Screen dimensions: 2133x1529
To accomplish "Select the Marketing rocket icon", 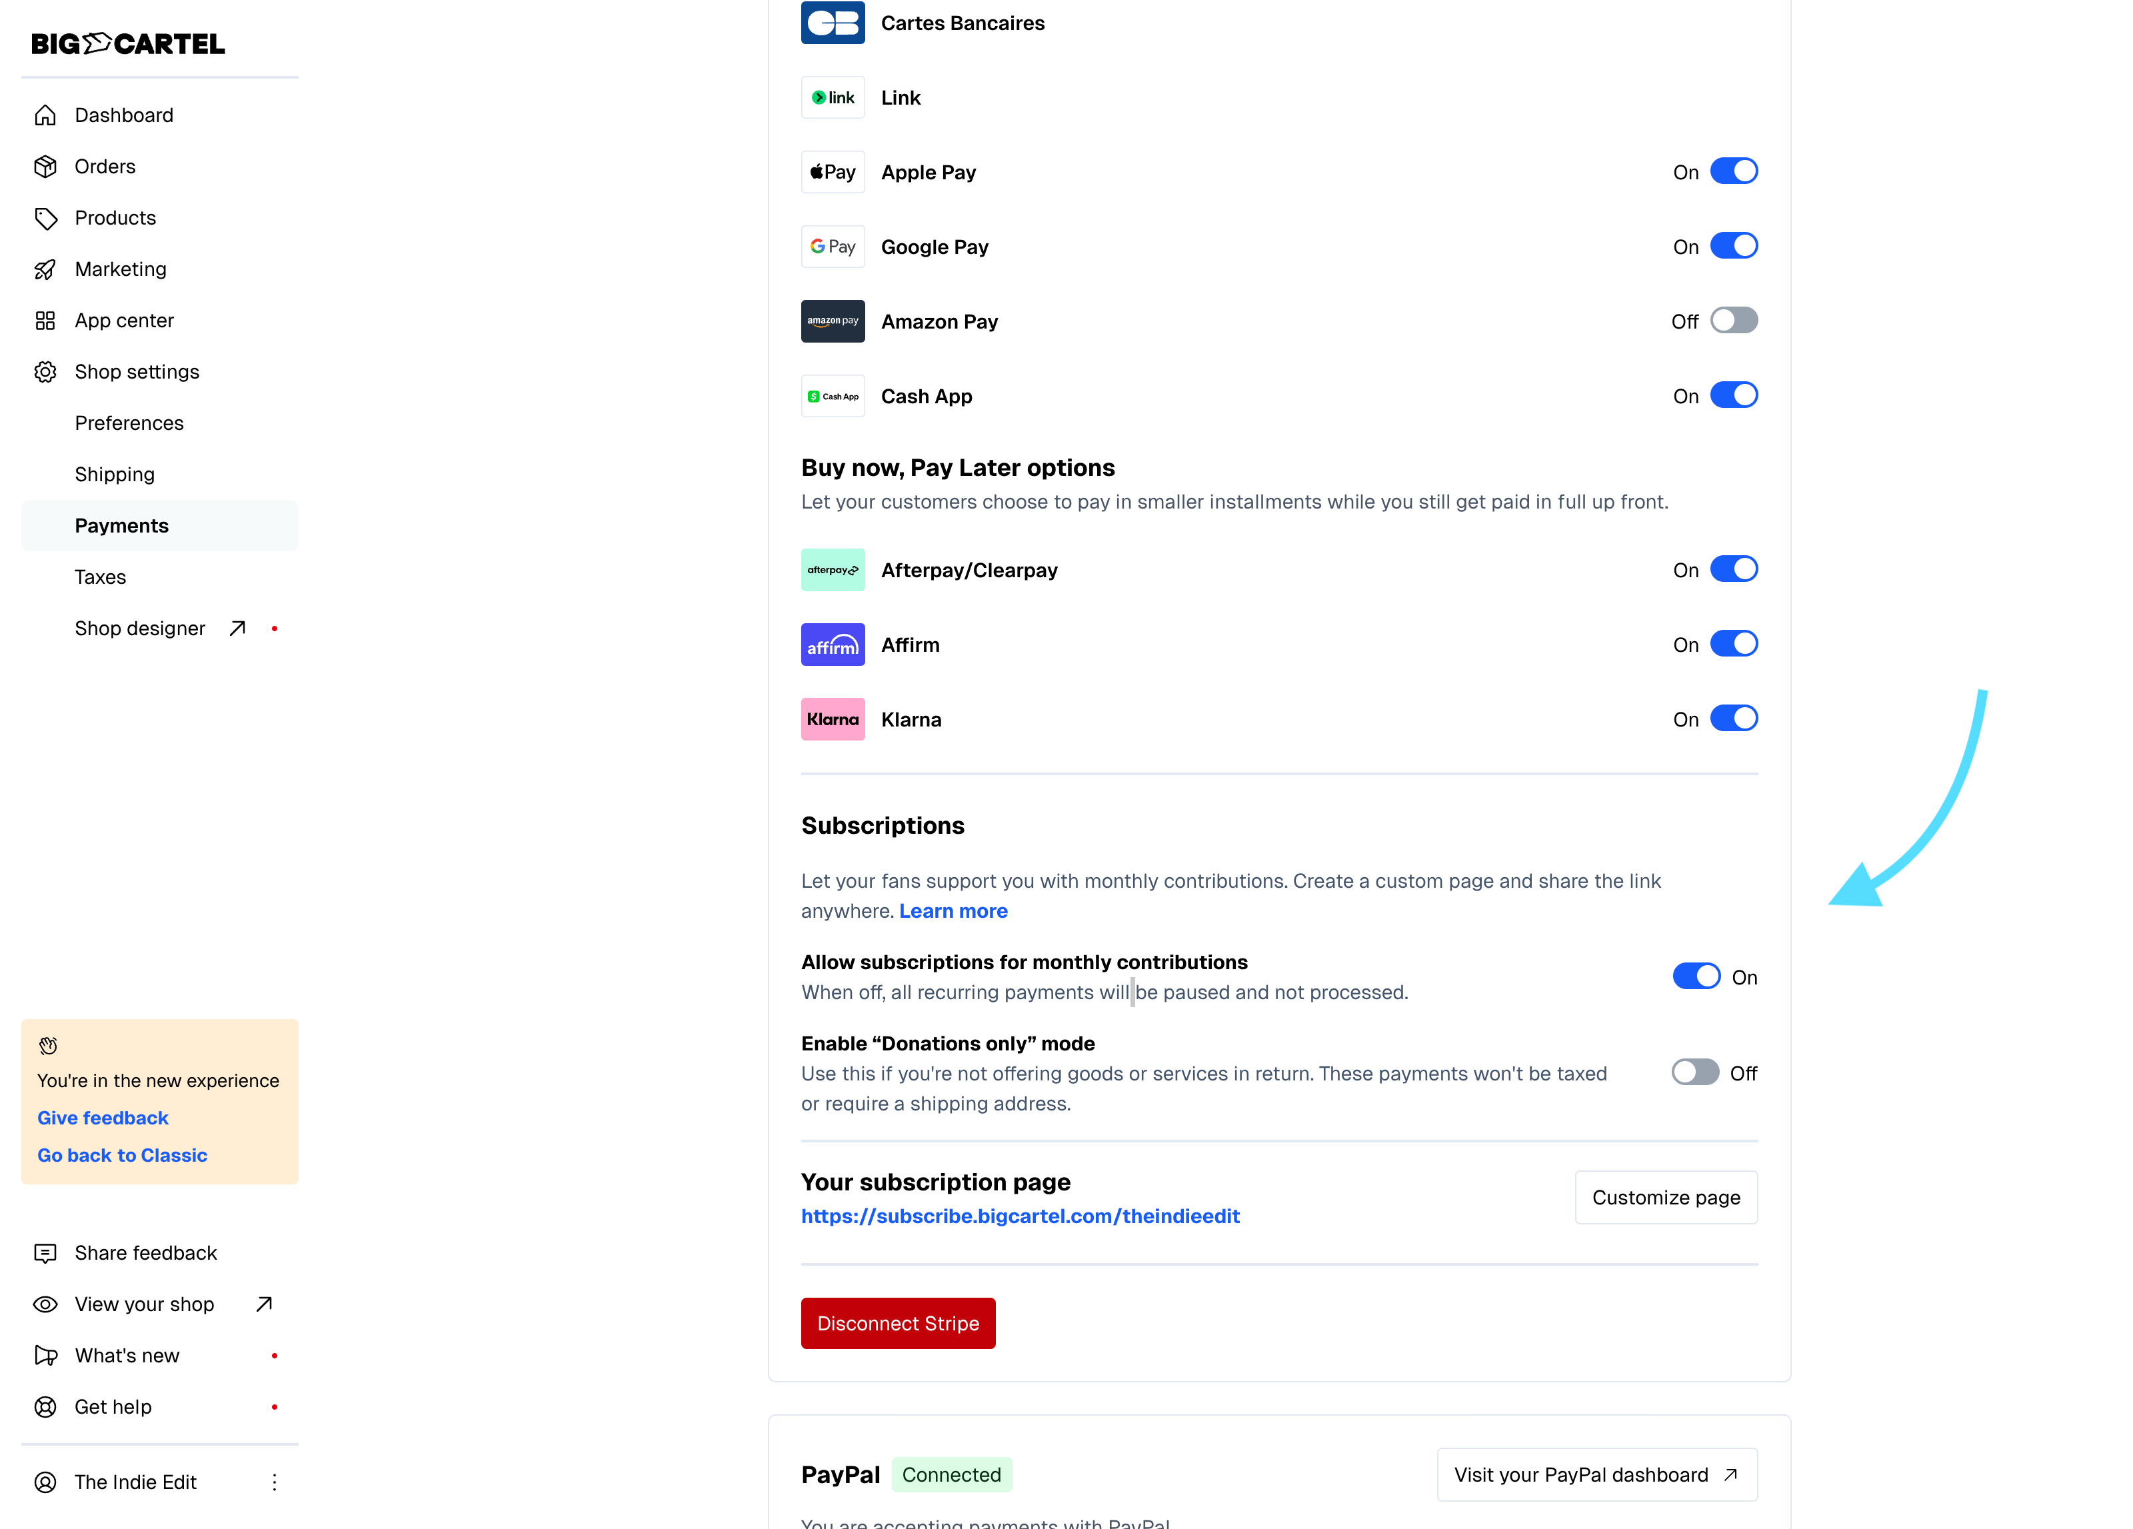I will (x=45, y=269).
